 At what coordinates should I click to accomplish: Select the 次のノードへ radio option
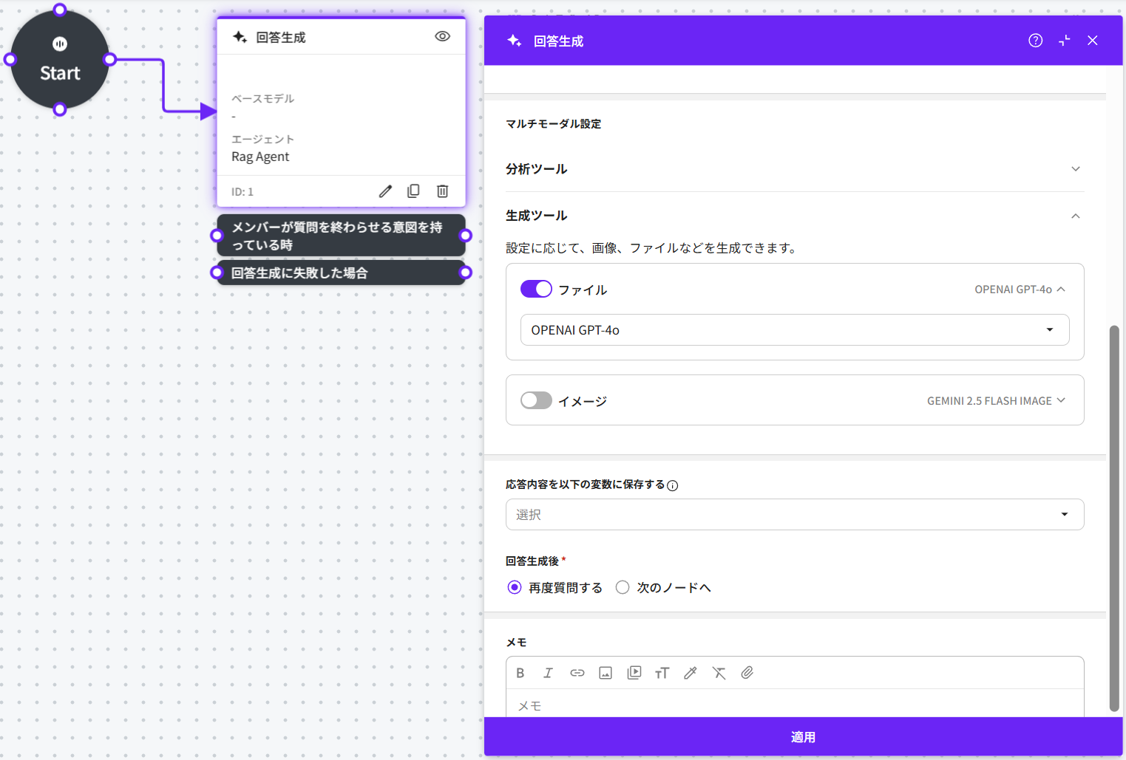coord(623,587)
